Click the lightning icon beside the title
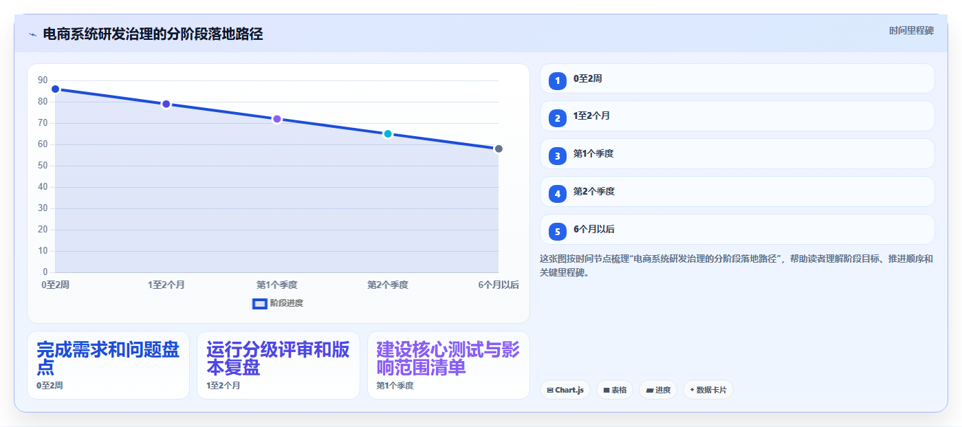This screenshot has width=962, height=427. pos(33,34)
